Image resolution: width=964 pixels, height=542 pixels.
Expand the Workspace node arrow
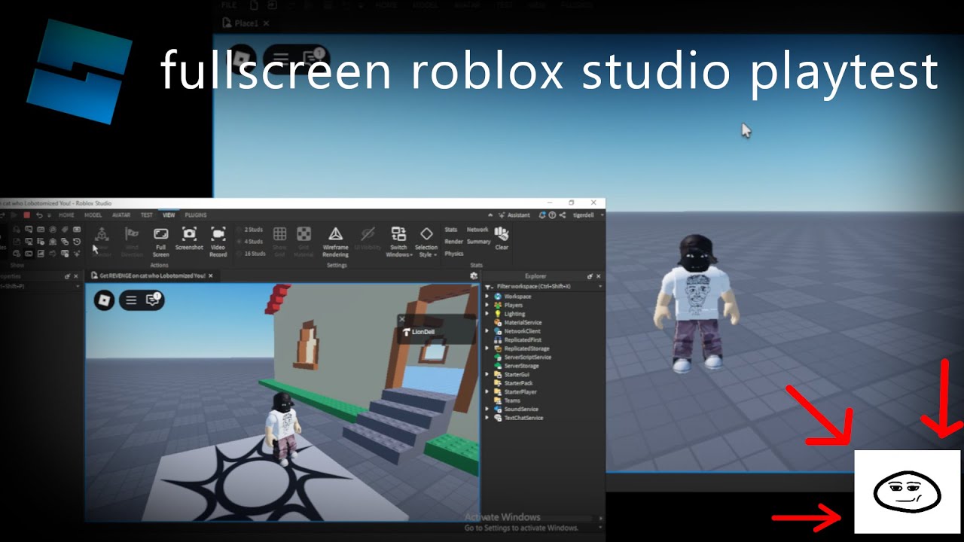(487, 297)
